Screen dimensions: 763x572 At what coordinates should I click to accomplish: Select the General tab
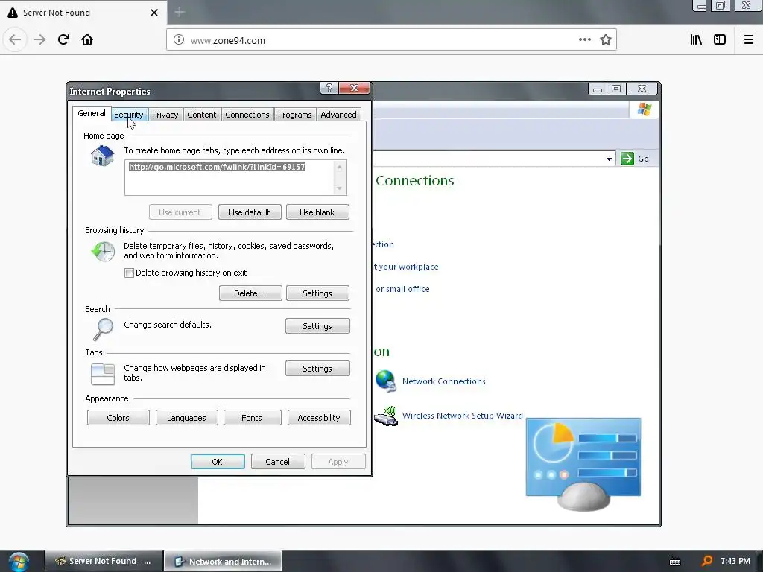92,113
